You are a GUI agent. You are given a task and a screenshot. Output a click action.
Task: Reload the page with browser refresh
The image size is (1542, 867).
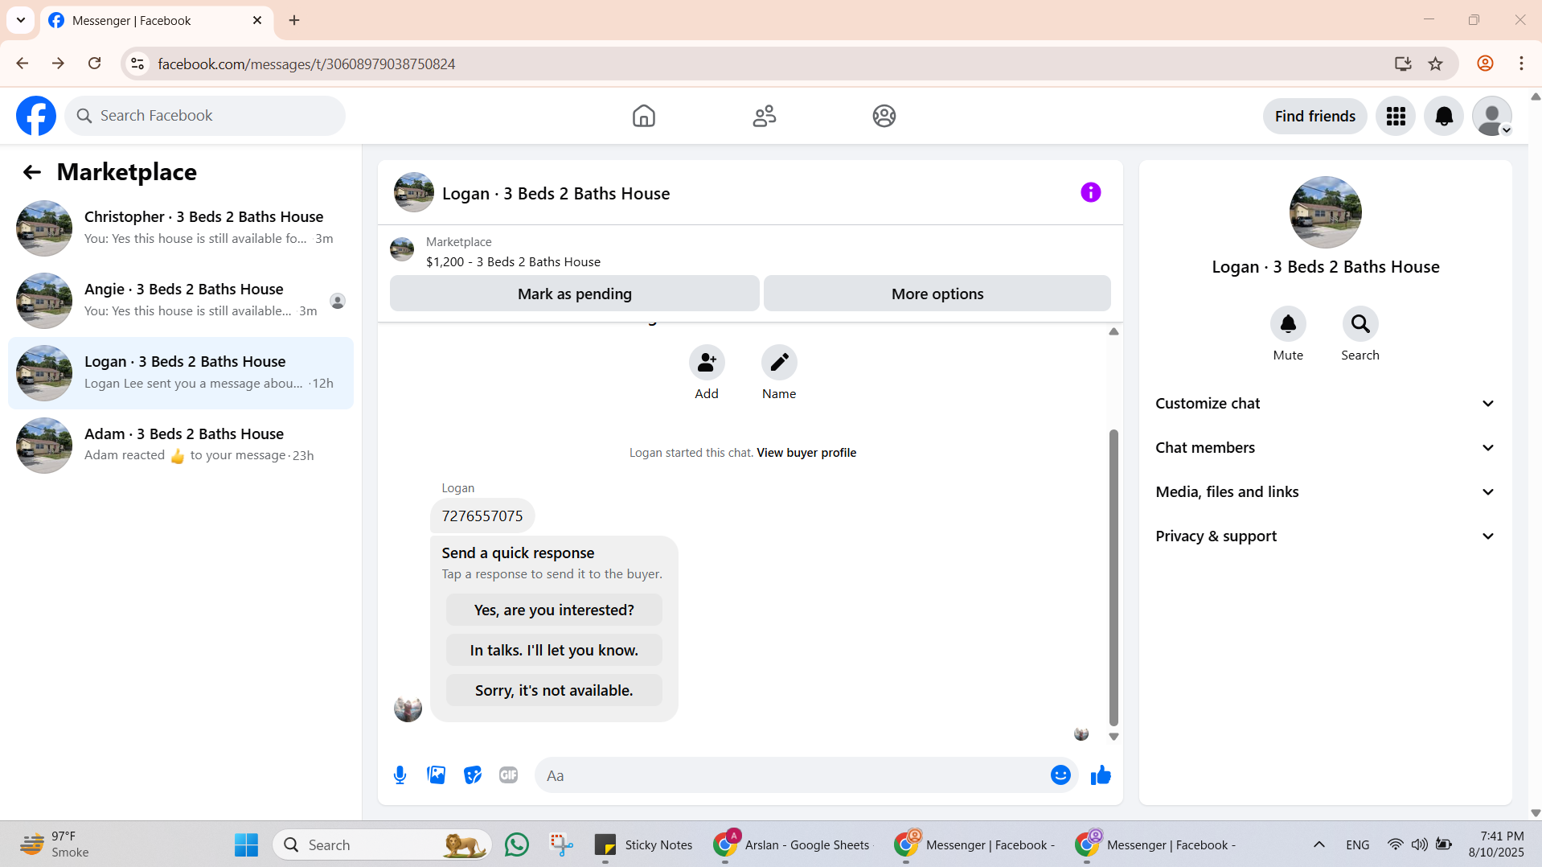[94, 64]
